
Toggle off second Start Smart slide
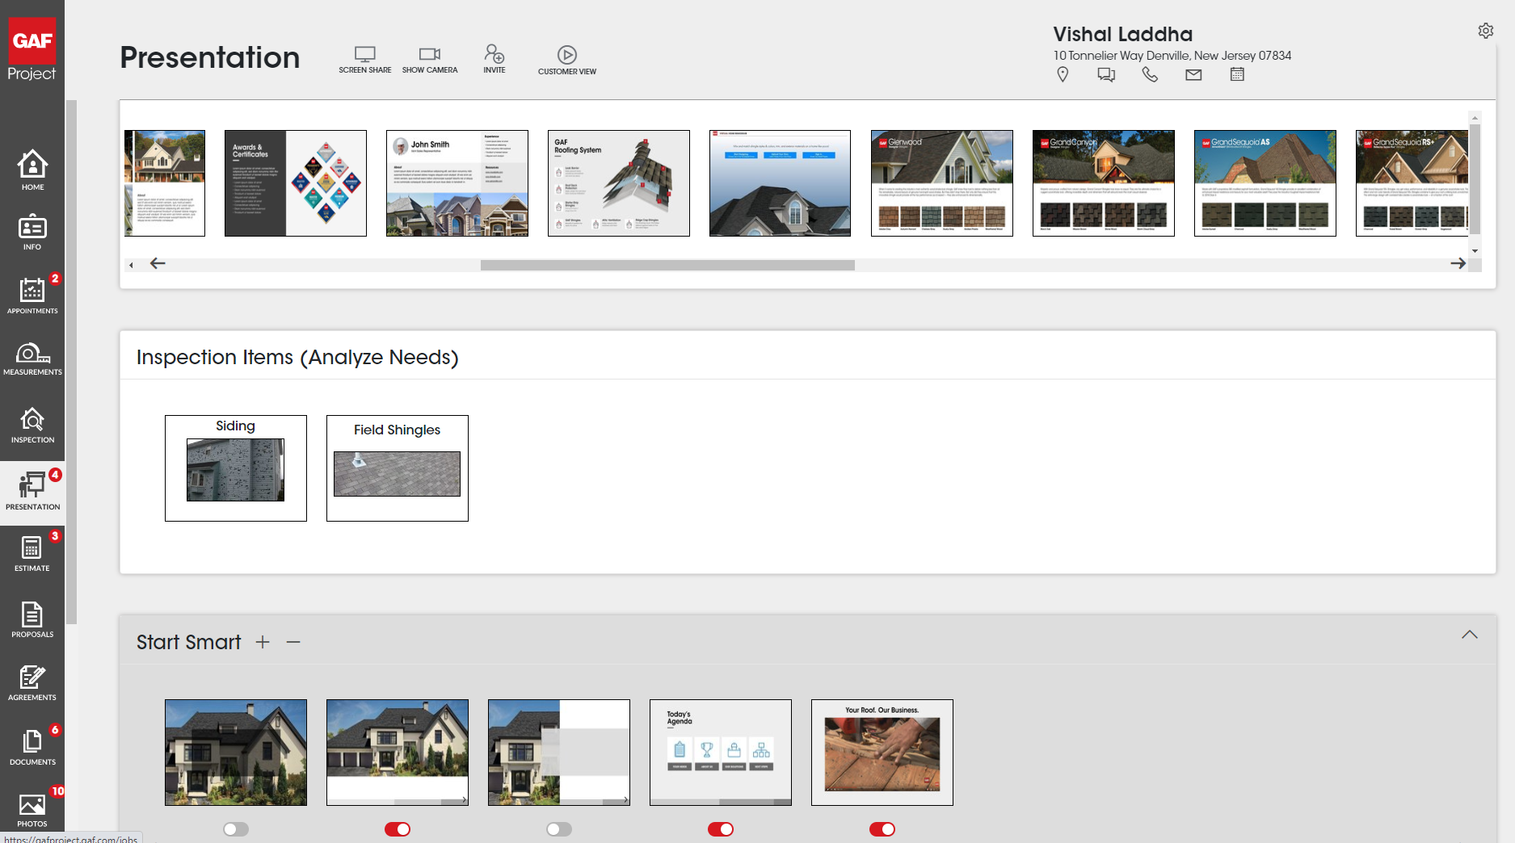point(398,829)
